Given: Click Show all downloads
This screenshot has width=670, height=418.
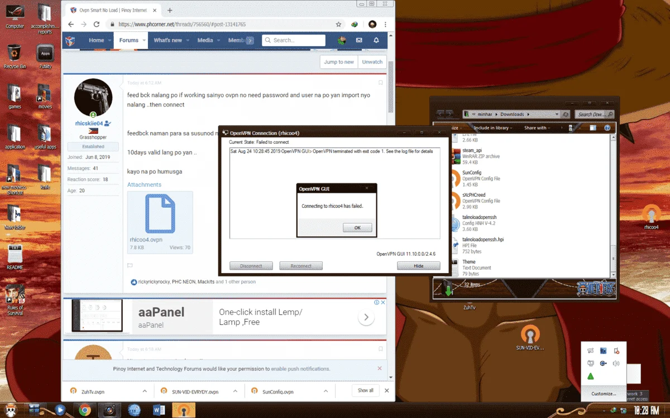Looking at the screenshot, I should tap(366, 390).
